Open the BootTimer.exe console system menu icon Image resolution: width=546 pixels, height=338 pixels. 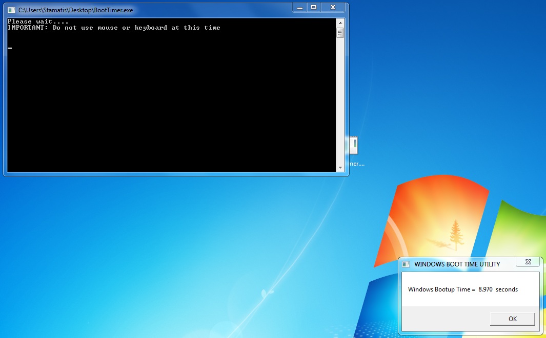point(11,10)
